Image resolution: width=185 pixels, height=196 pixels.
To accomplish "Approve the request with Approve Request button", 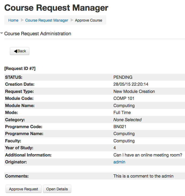I will click(23, 189).
